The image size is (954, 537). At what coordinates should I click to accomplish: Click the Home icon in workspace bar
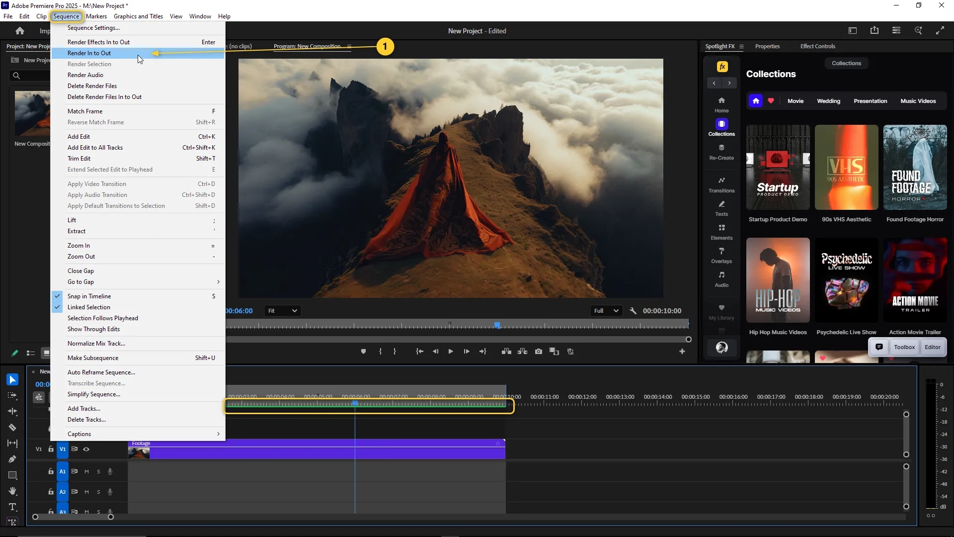click(x=20, y=31)
